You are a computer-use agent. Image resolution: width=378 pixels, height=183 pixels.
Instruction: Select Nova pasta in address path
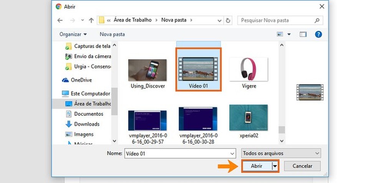click(174, 20)
